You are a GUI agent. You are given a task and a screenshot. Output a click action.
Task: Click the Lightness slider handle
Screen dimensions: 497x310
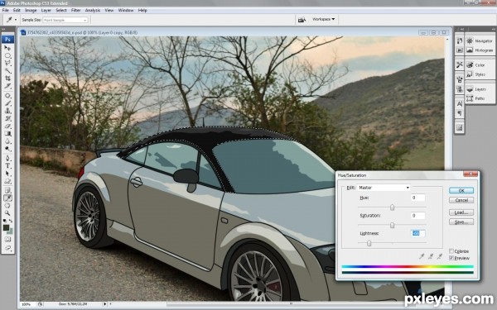pos(369,243)
